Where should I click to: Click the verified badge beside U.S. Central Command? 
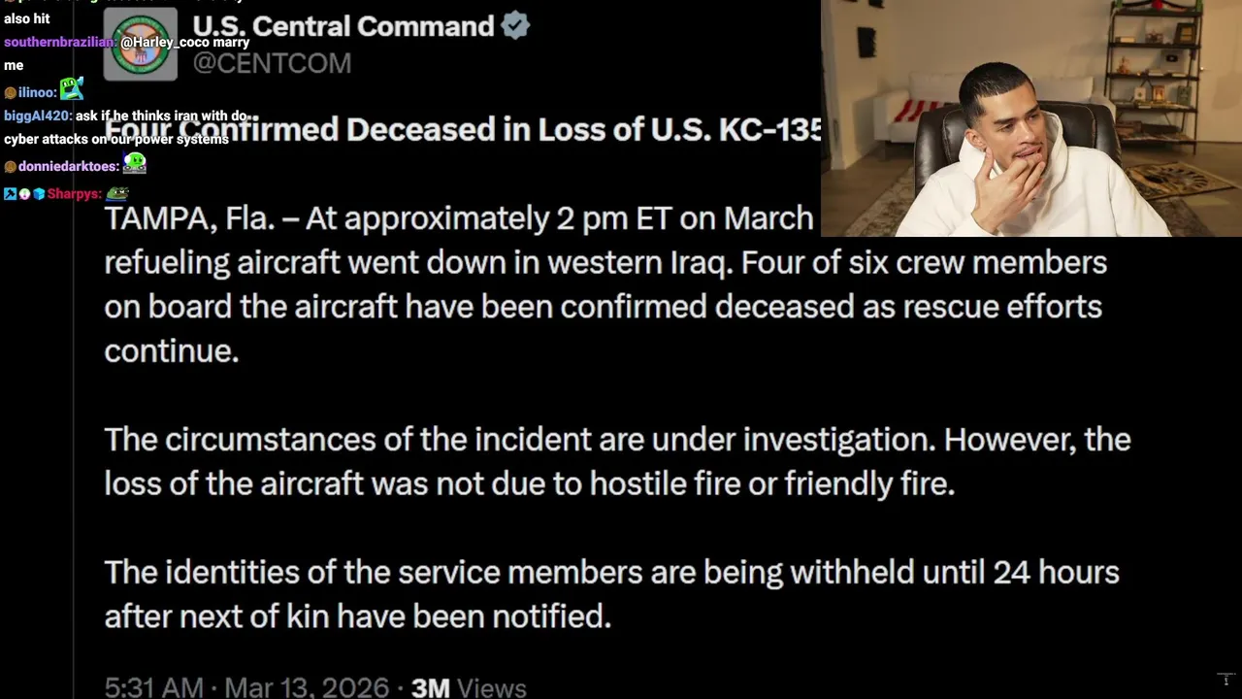pyautogui.click(x=515, y=26)
